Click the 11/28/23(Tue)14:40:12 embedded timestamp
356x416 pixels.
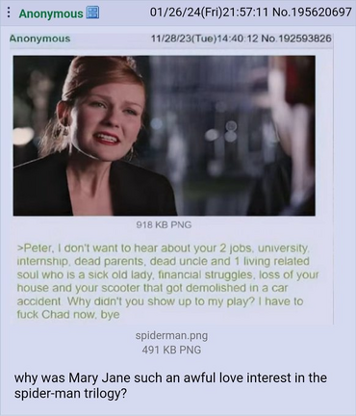[x=205, y=39]
